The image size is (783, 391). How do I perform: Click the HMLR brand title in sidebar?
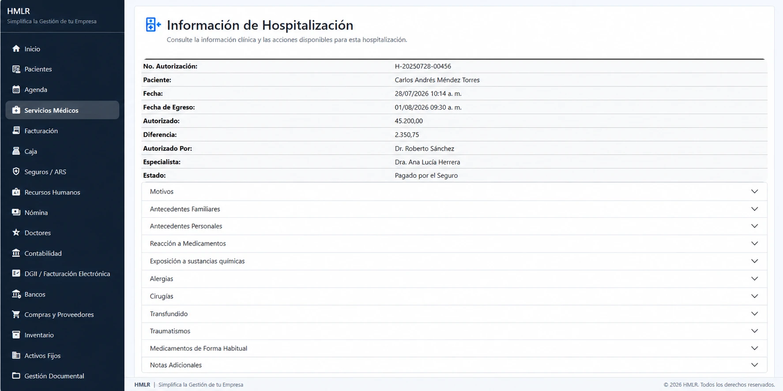[19, 11]
